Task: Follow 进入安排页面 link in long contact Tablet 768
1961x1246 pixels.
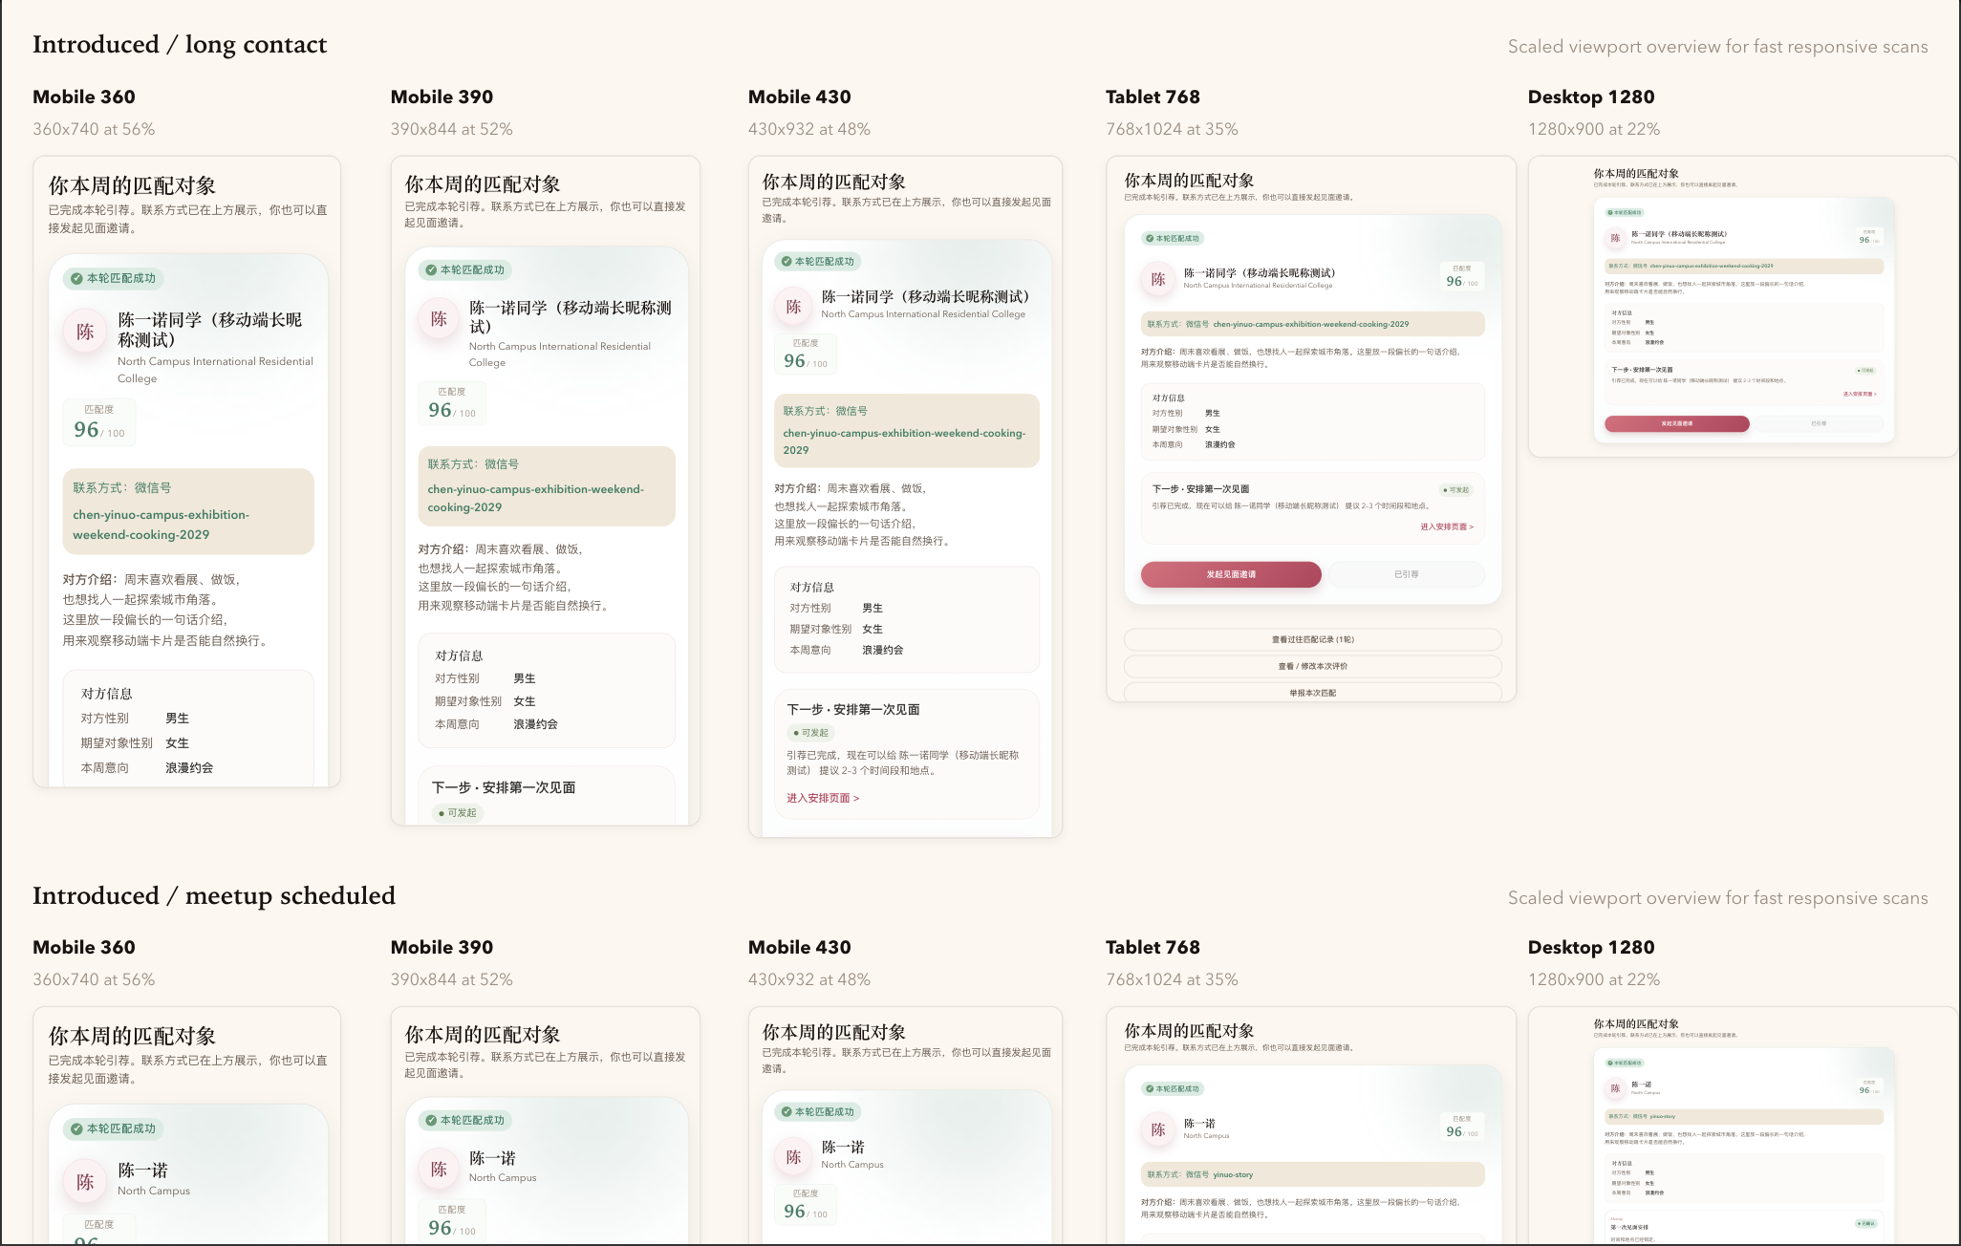Action: [x=1446, y=526]
